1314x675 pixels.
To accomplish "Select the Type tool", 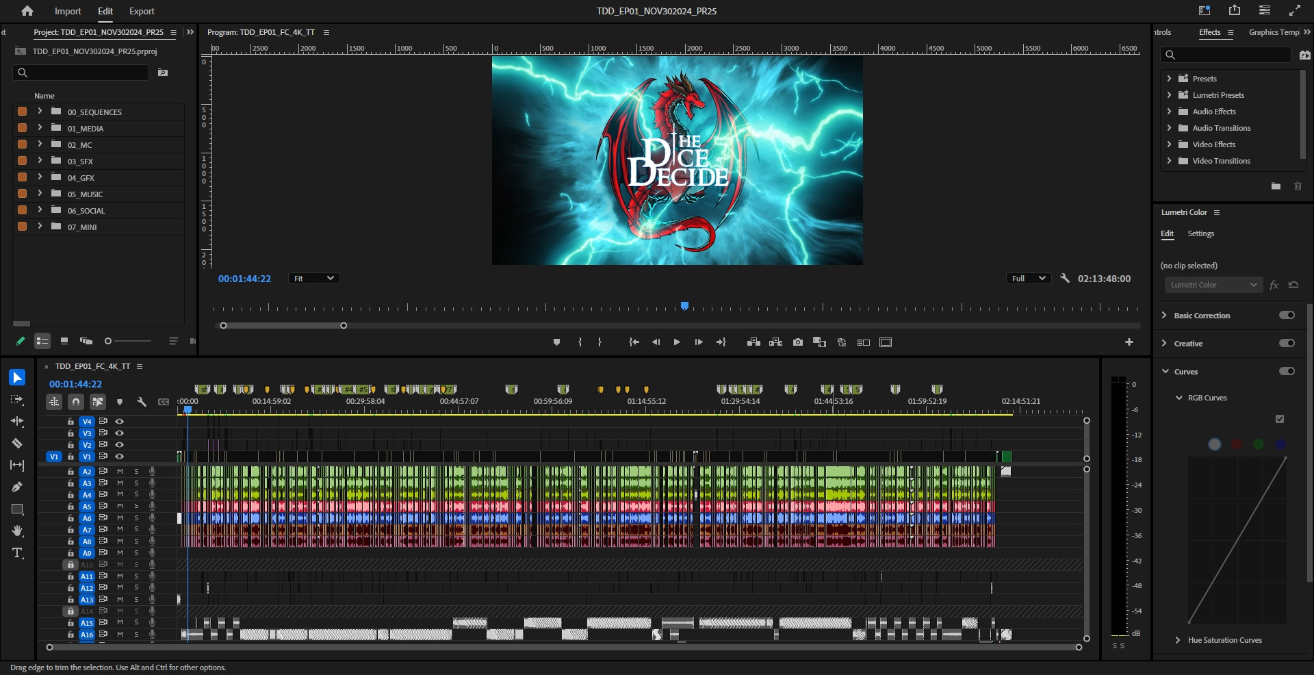I will pyautogui.click(x=18, y=552).
